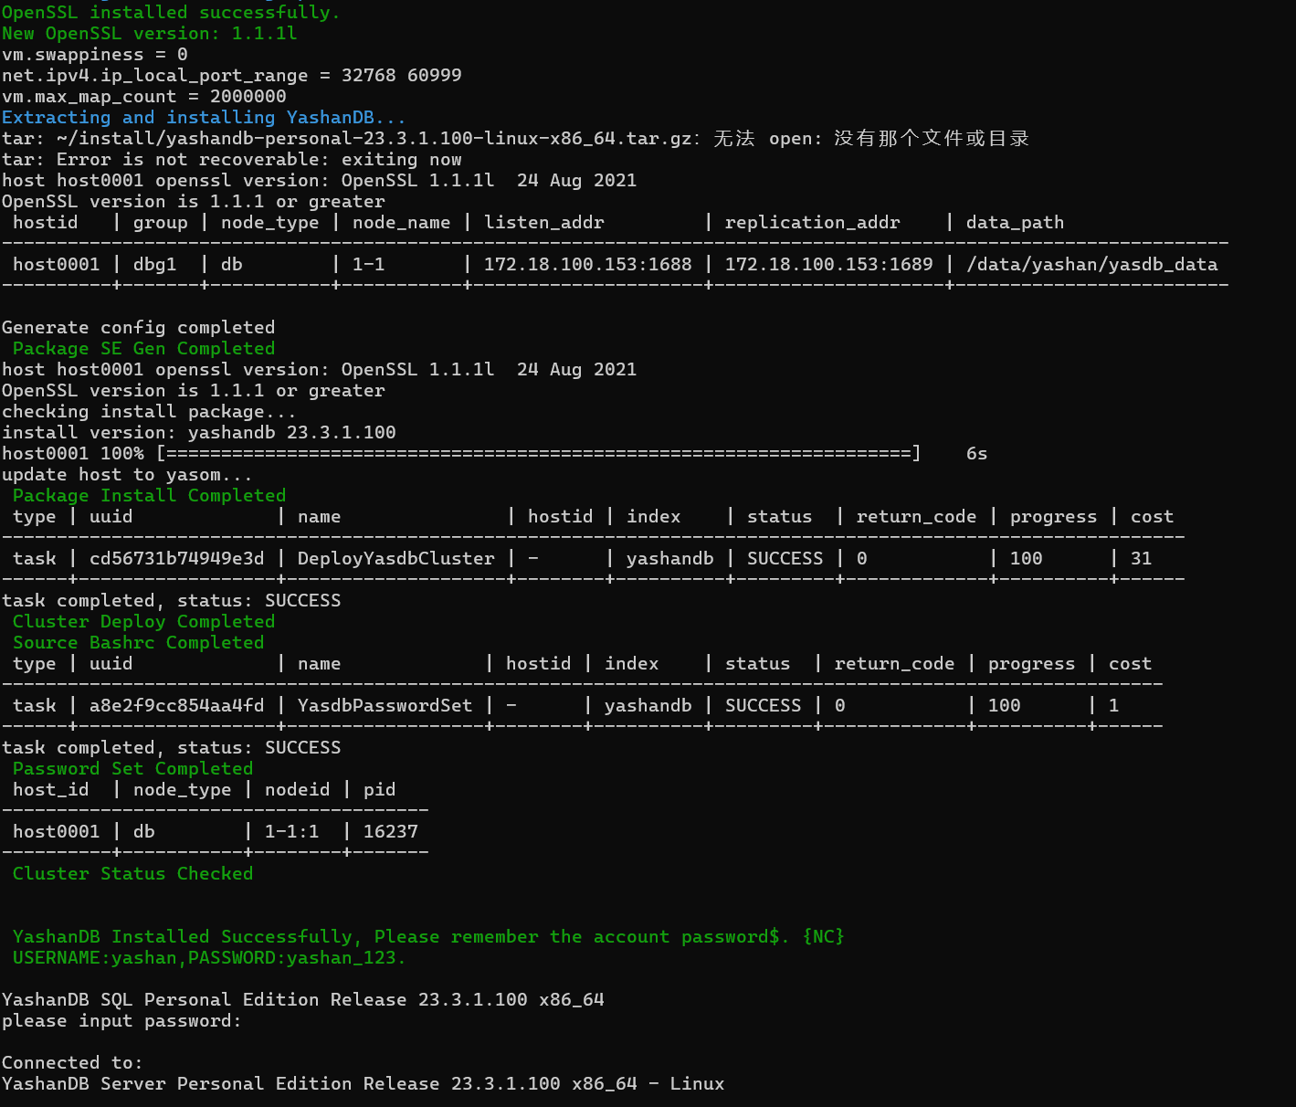Select the task uuid a8e2f9cc854aa4fd
Screen dimensions: 1296x1107
(177, 706)
